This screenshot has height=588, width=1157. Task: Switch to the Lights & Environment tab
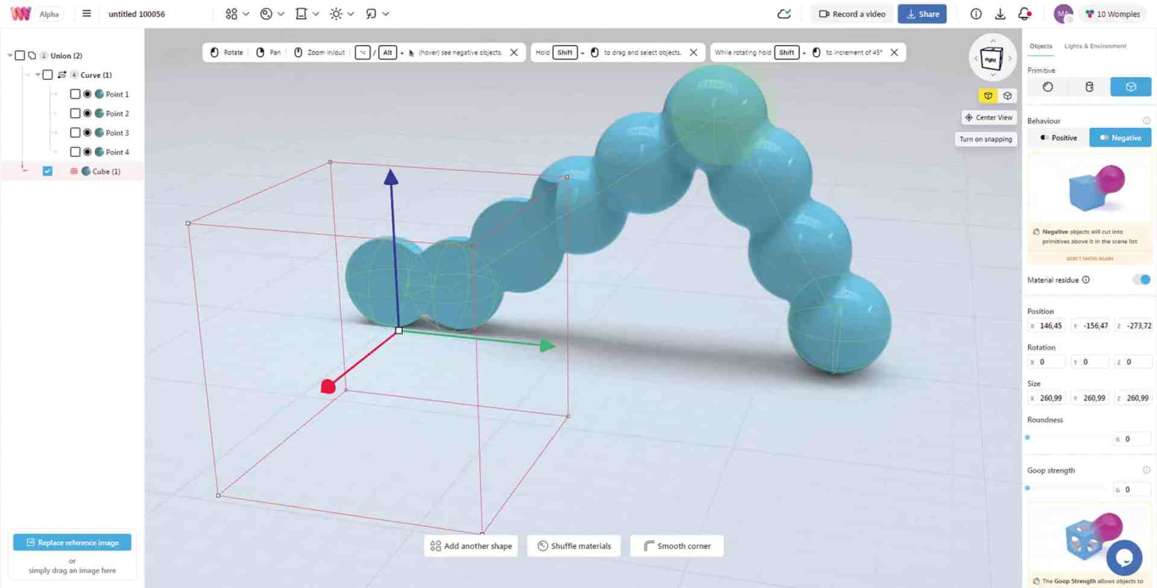click(x=1095, y=46)
